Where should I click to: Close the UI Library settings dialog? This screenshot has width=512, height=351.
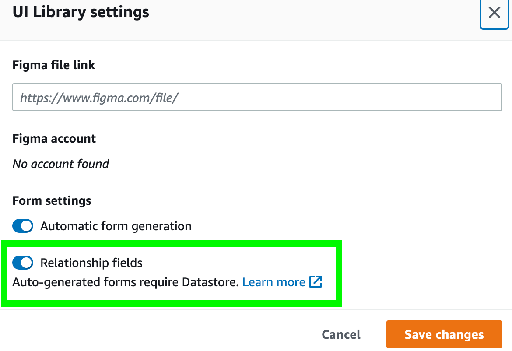[x=494, y=13]
